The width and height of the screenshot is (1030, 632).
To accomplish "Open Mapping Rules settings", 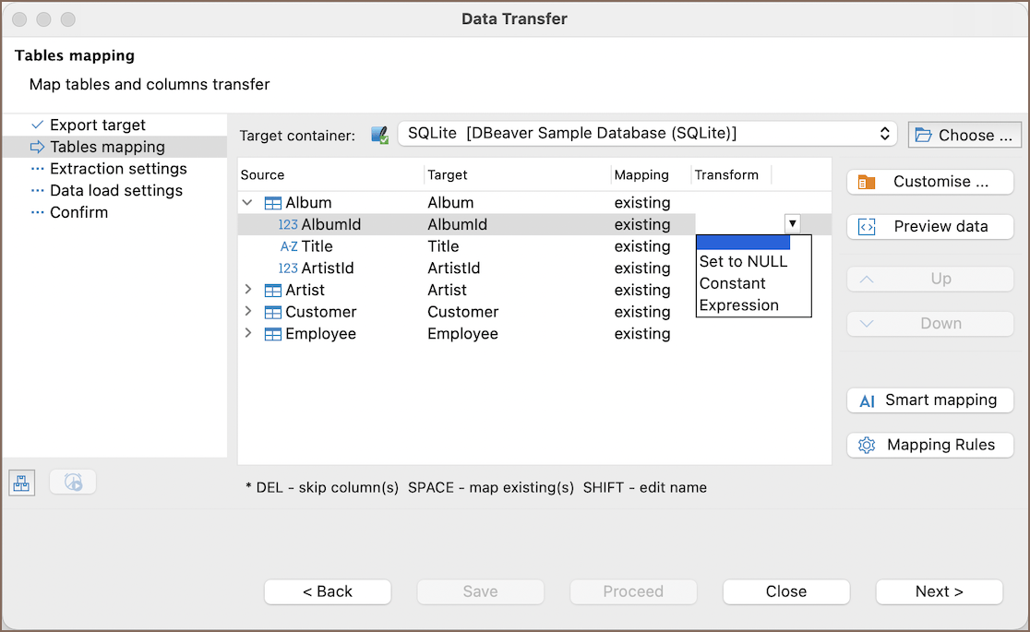I will coord(929,445).
